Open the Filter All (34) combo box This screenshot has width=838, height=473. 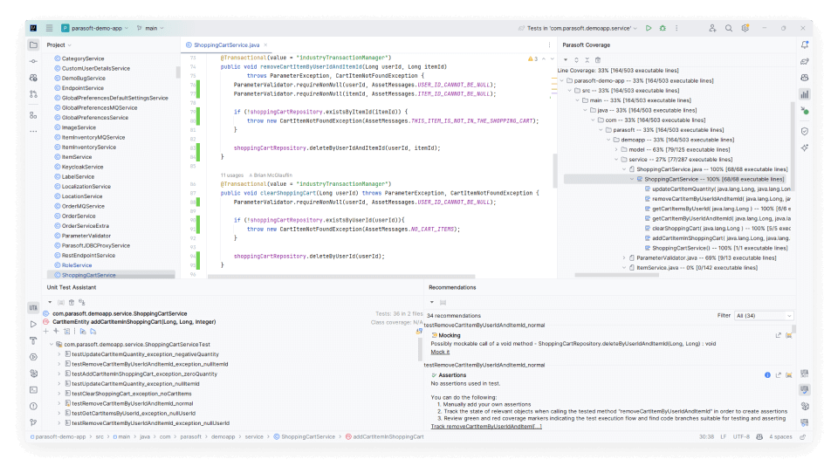click(x=764, y=316)
